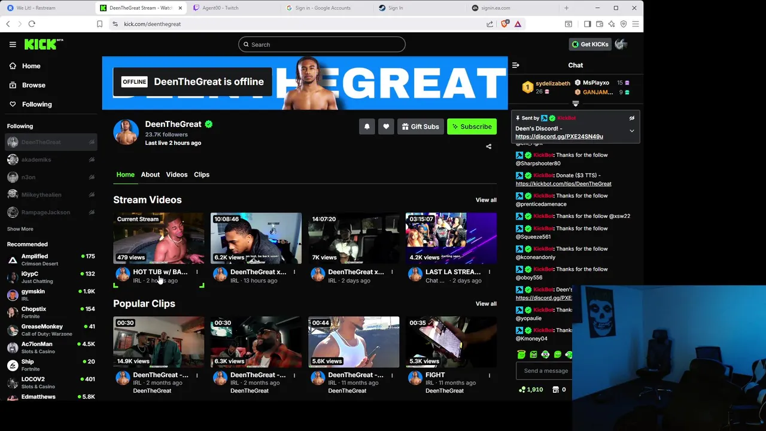
Task: Open three-dot menu of the 14.9K views clip
Action: point(197,375)
